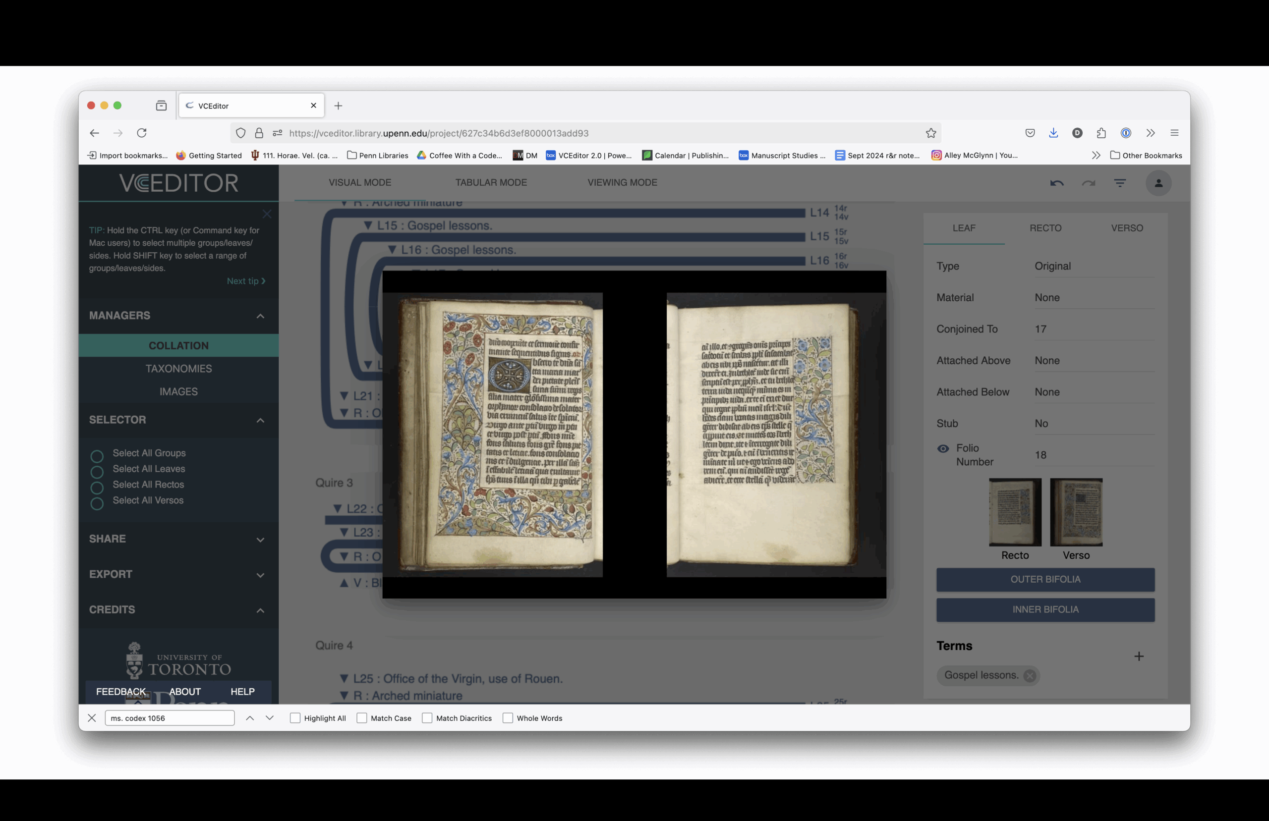Open the IMAGES manager
Viewport: 1269px width, 821px height.
[x=178, y=392]
